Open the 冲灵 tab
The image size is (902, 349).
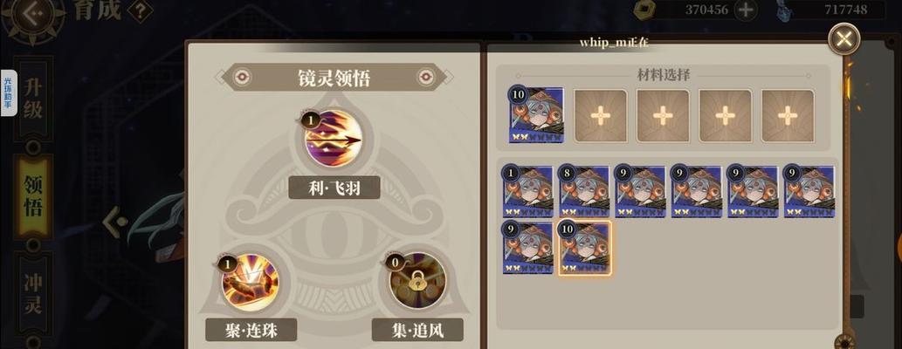(33, 294)
